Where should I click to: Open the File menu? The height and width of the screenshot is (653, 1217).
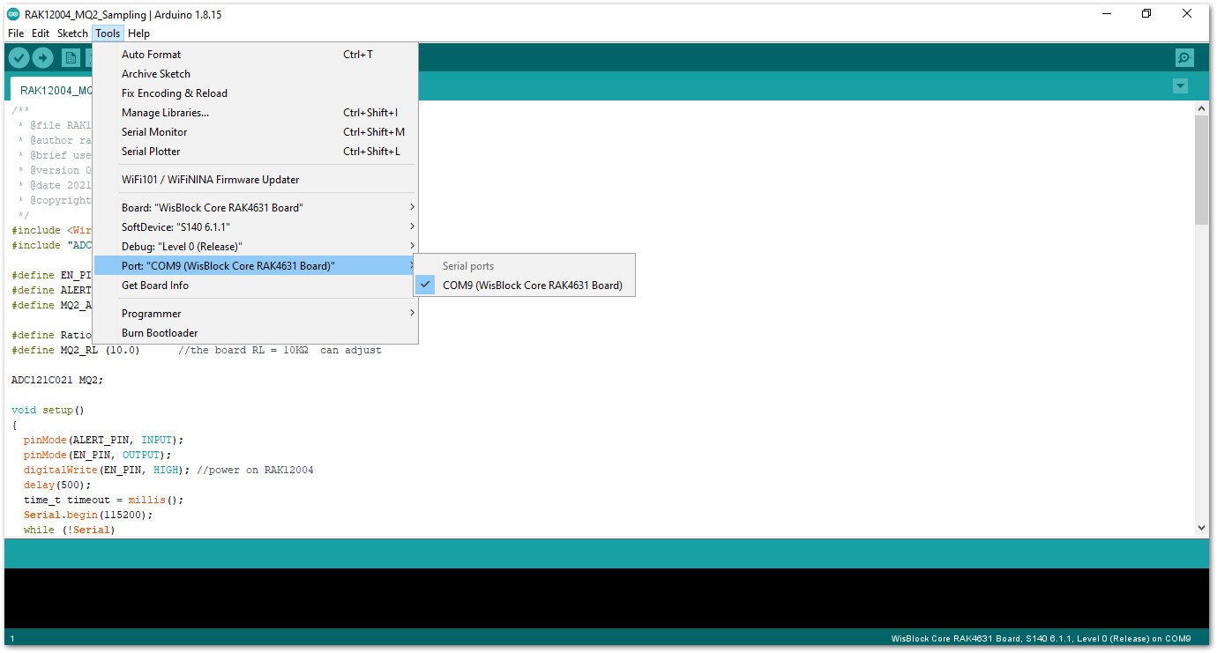[16, 33]
